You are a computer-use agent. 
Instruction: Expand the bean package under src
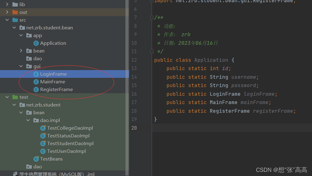(x=21, y=51)
